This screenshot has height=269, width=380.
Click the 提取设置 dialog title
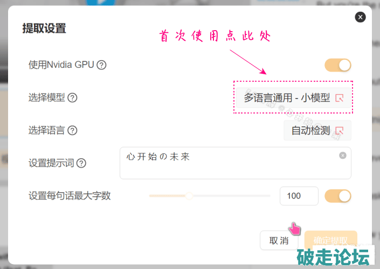pos(44,29)
